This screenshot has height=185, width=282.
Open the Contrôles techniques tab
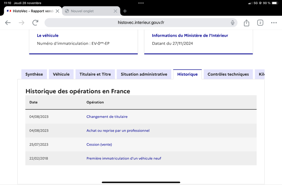coord(228,74)
